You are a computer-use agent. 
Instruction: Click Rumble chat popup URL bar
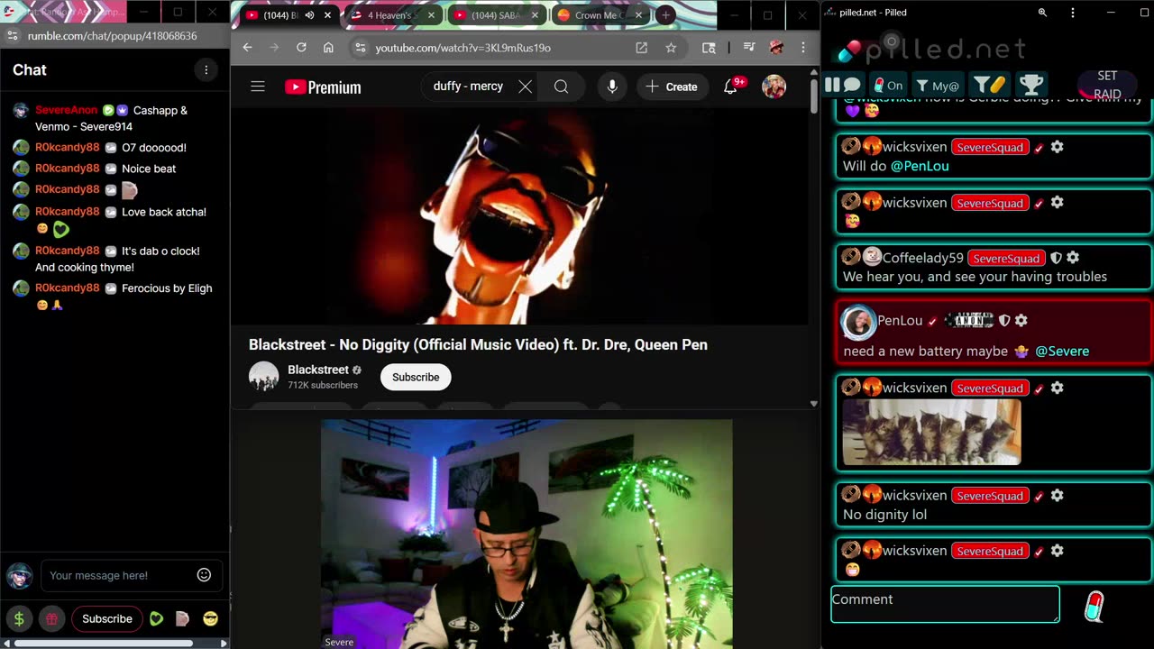click(113, 36)
